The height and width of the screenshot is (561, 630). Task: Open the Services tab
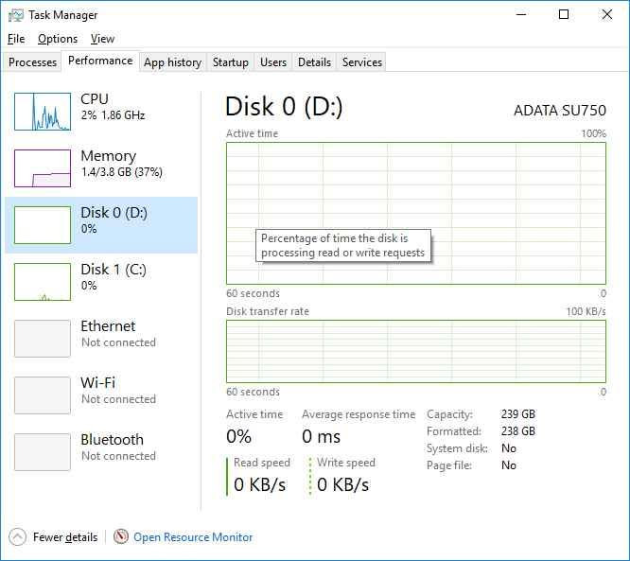(x=362, y=62)
